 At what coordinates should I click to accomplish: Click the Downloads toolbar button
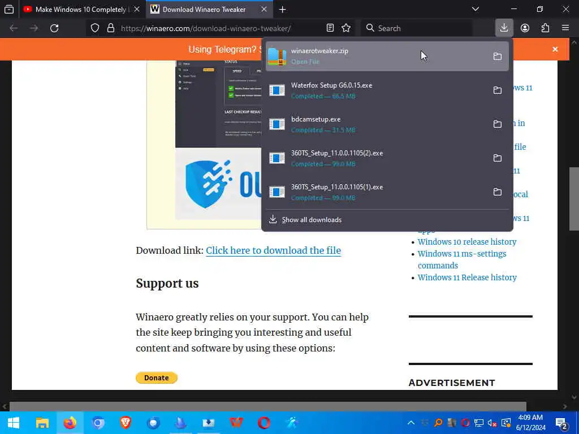coord(504,28)
